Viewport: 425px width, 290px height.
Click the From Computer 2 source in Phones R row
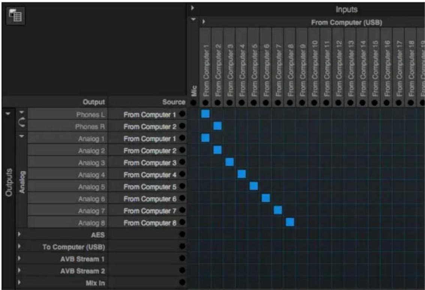click(150, 126)
